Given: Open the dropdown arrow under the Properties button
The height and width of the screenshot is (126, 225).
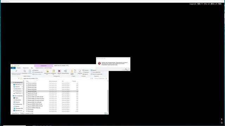Looking at the screenshot, I should pos(80,75).
